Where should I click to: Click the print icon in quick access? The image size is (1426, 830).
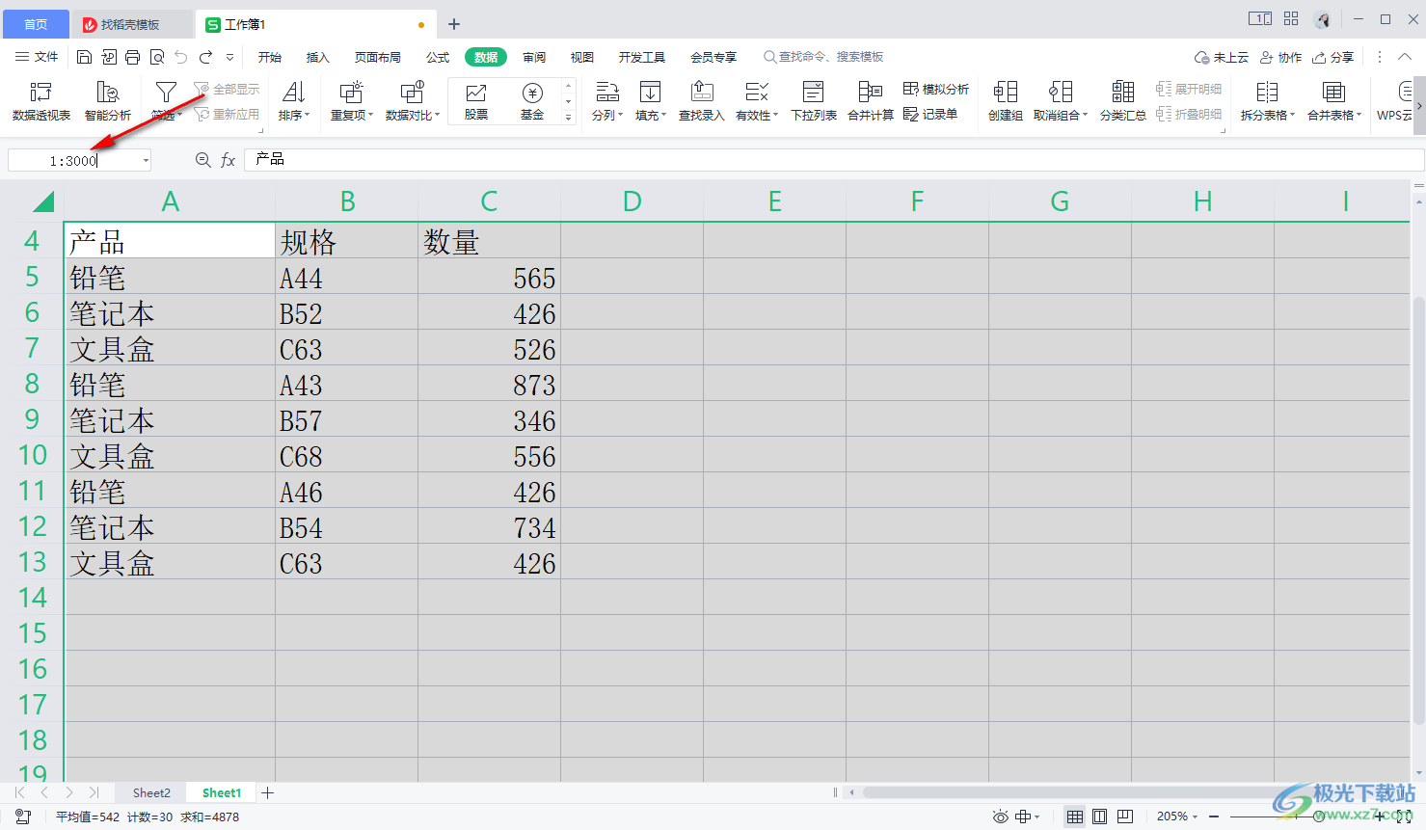click(133, 57)
